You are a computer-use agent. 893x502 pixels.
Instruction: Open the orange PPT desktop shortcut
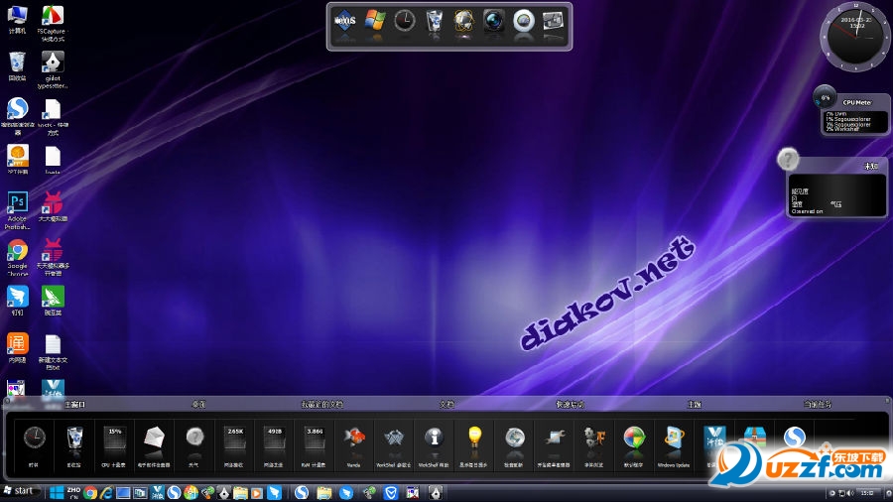(x=17, y=160)
